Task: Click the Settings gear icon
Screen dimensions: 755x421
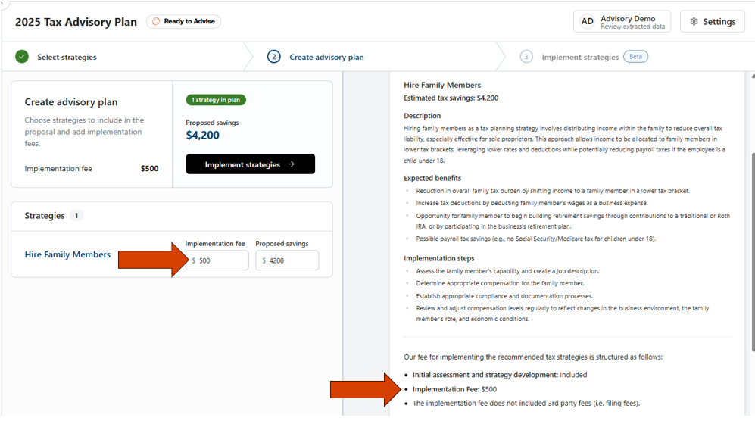Action: (694, 22)
